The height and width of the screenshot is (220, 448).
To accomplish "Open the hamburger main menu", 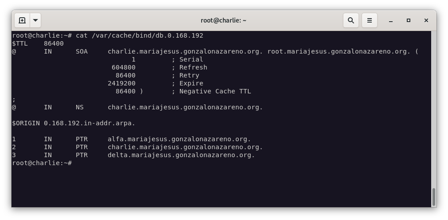I will (x=369, y=20).
